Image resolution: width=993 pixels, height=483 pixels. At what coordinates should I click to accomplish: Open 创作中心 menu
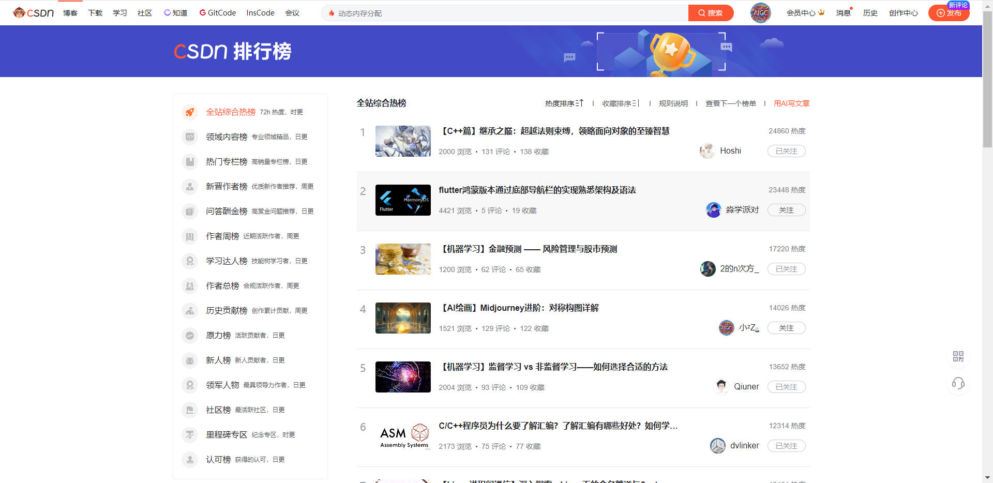(904, 13)
